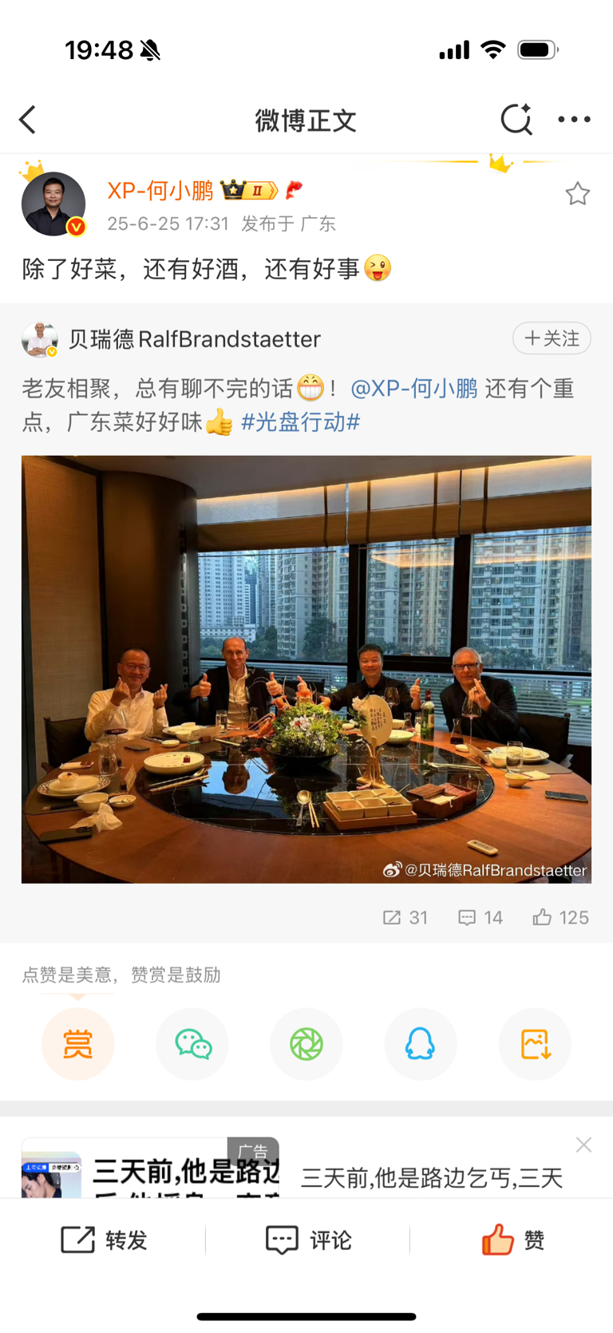Open the three-dots more options menu
The width and height of the screenshot is (613, 1333).
pyautogui.click(x=574, y=120)
